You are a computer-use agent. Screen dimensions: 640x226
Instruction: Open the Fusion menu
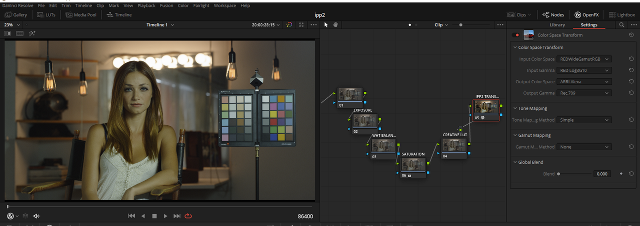click(x=166, y=5)
